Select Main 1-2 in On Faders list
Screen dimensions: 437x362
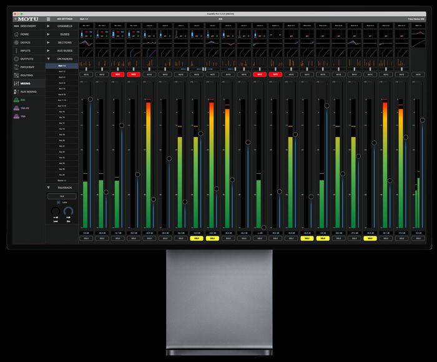tap(62, 65)
